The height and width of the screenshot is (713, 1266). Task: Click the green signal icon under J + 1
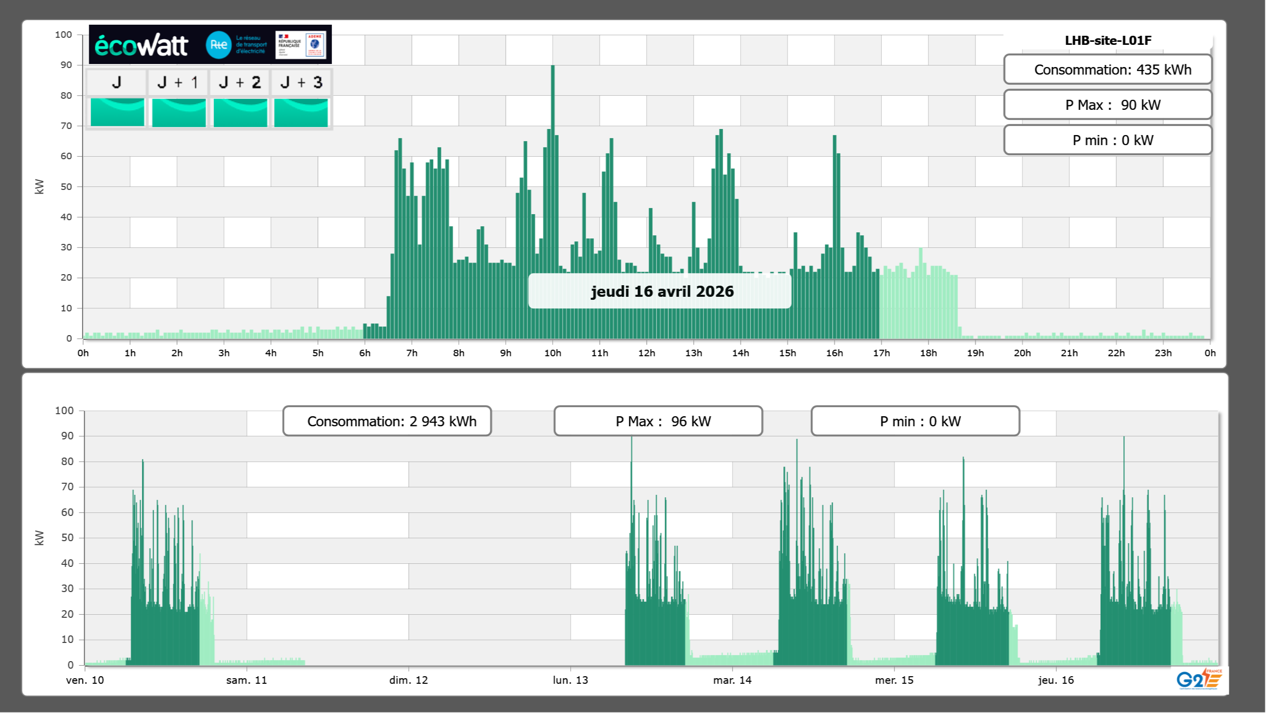[x=178, y=112]
